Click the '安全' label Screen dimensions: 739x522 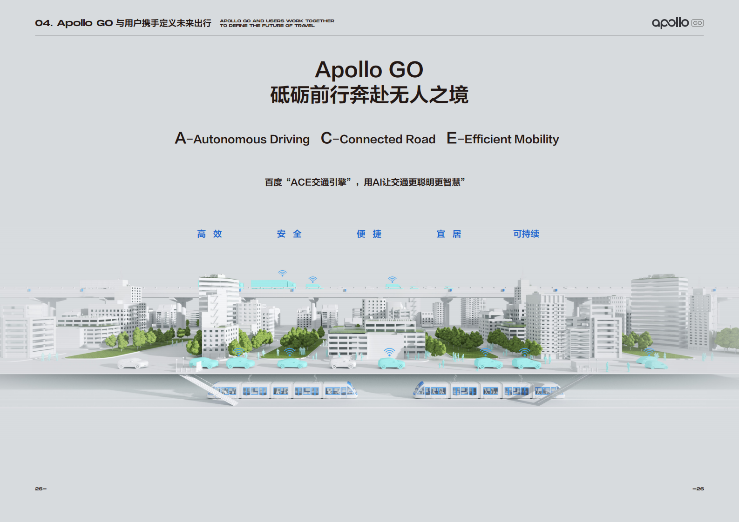[x=289, y=234]
